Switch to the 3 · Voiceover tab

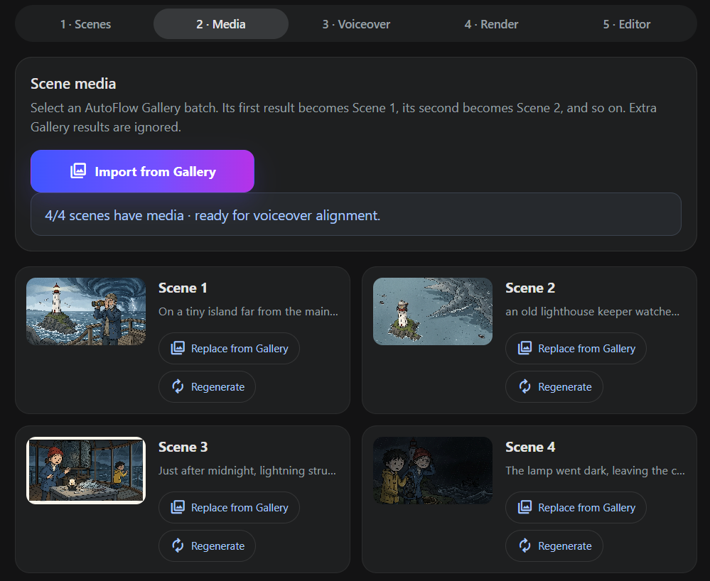[x=356, y=24]
